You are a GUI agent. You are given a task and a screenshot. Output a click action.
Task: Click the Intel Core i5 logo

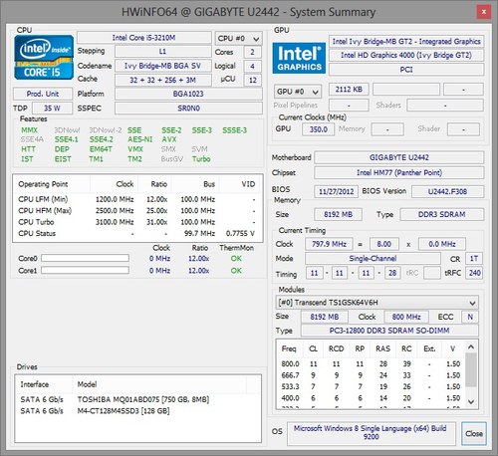pyautogui.click(x=44, y=58)
